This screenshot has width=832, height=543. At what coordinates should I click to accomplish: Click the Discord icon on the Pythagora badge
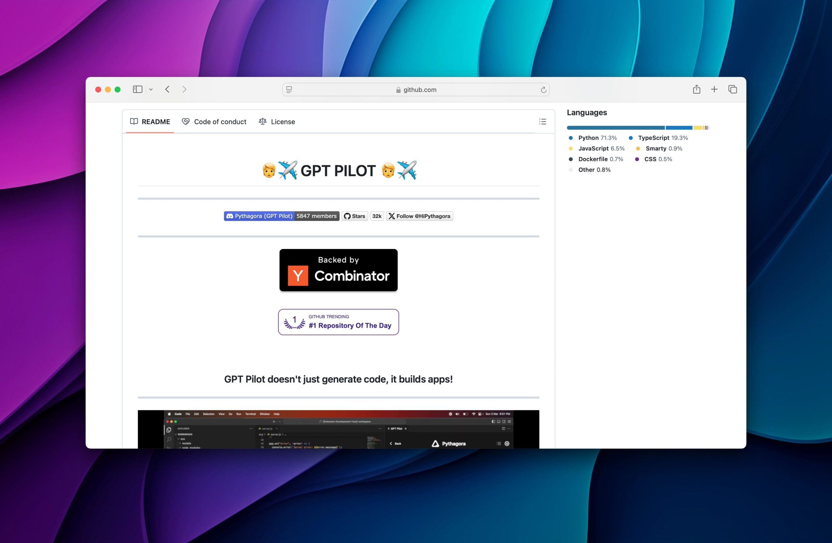[x=230, y=216]
